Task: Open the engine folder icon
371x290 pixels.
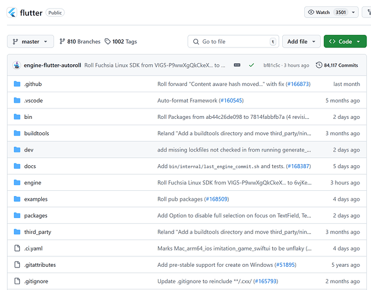Action: 17,183
